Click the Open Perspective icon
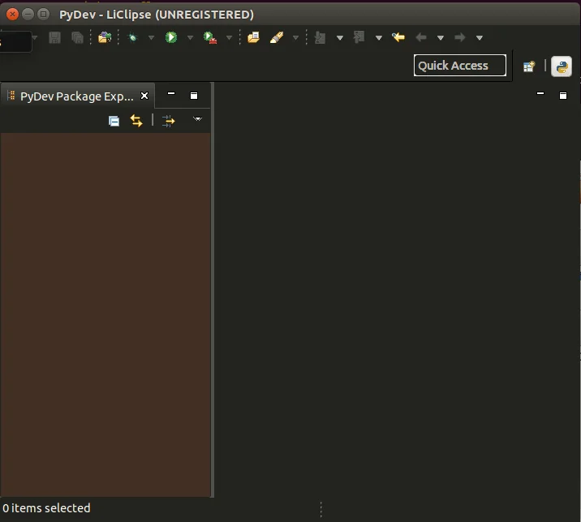Viewport: 581px width, 522px height. tap(529, 66)
